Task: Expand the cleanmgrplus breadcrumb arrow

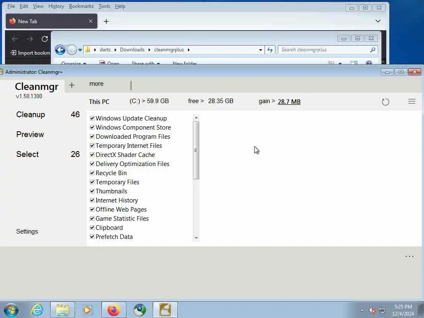Action: [x=188, y=50]
